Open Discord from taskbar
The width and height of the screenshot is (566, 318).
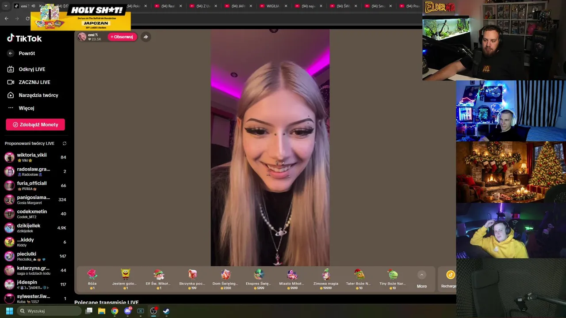[128, 311]
